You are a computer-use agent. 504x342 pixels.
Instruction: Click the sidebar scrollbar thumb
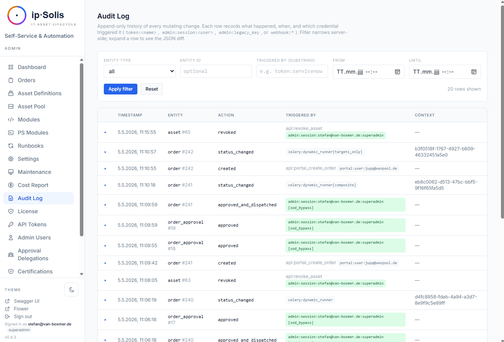81,150
